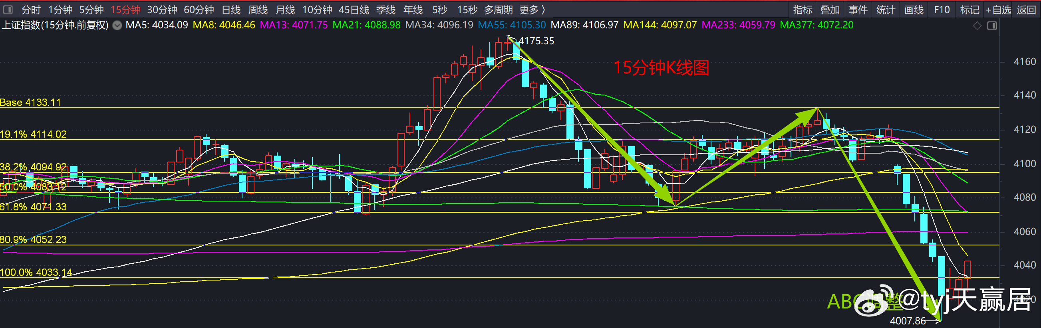The height and width of the screenshot is (328, 1041).
Task: Click the MA5: 4034.09 indicator label
Action: coord(157,25)
